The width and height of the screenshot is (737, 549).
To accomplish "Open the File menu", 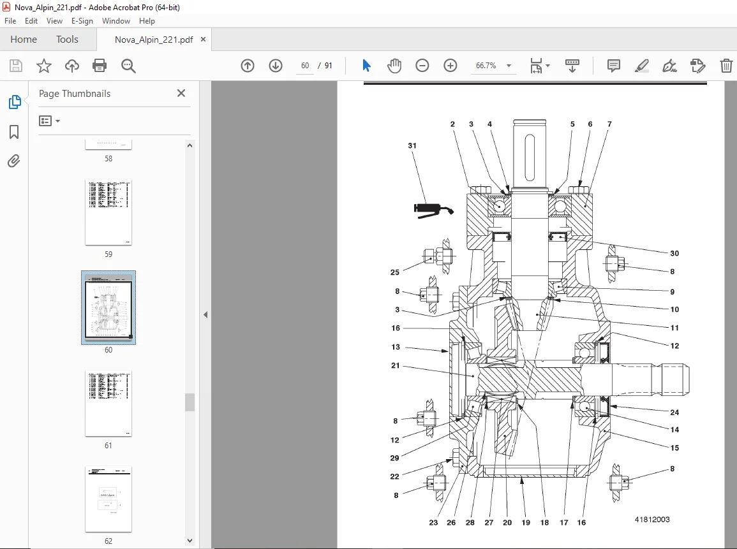I will 10,21.
